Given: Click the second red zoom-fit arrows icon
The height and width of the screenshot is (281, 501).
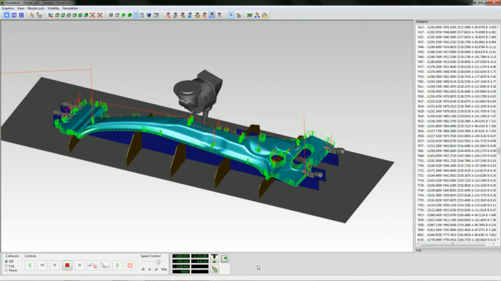Looking at the screenshot, I should [100, 15].
